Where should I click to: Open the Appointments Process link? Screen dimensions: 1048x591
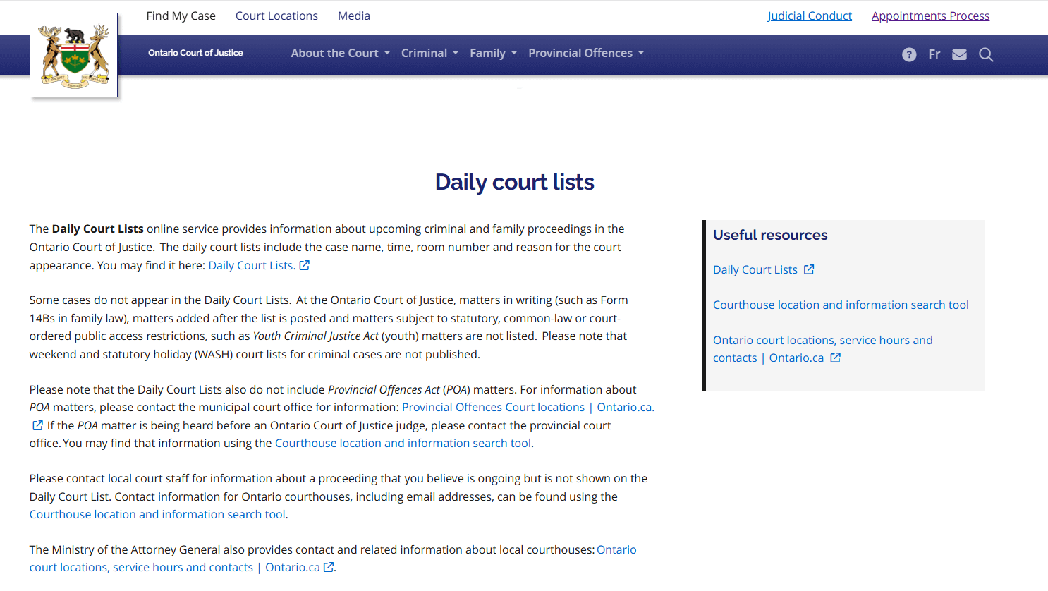930,16
